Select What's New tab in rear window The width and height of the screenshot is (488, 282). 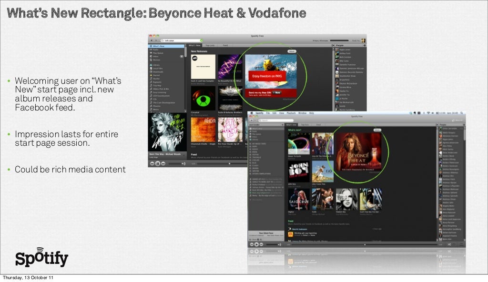point(194,45)
